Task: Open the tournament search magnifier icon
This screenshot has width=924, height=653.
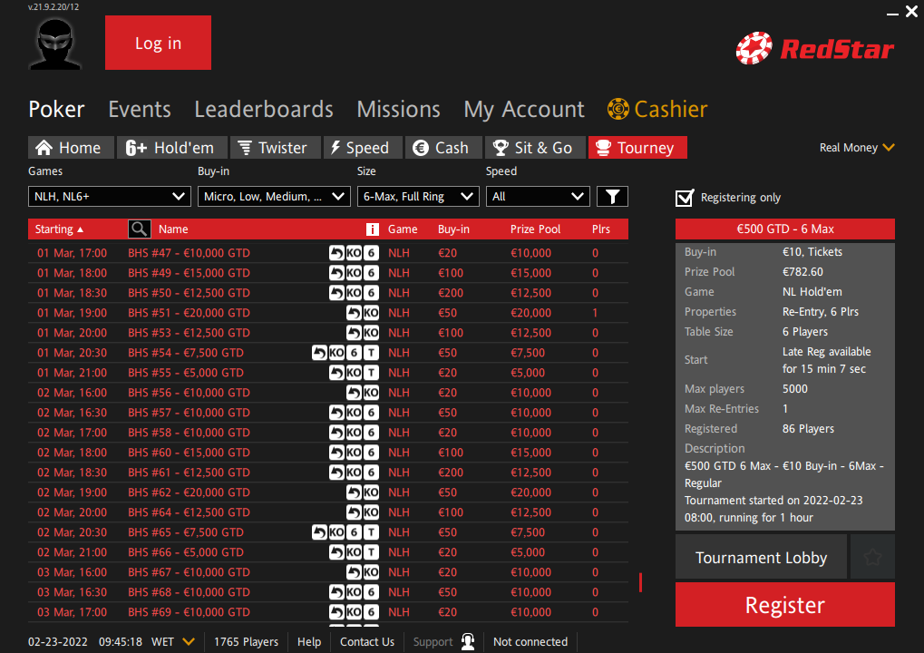Action: pos(139,229)
